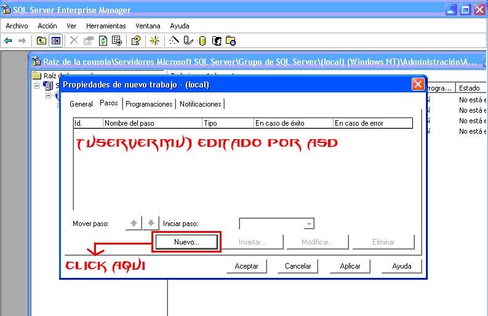Open the Archivo menu
Screen dimensions: 488x316
click(x=17, y=26)
